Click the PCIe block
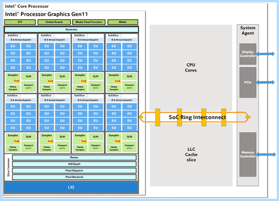 point(248,82)
